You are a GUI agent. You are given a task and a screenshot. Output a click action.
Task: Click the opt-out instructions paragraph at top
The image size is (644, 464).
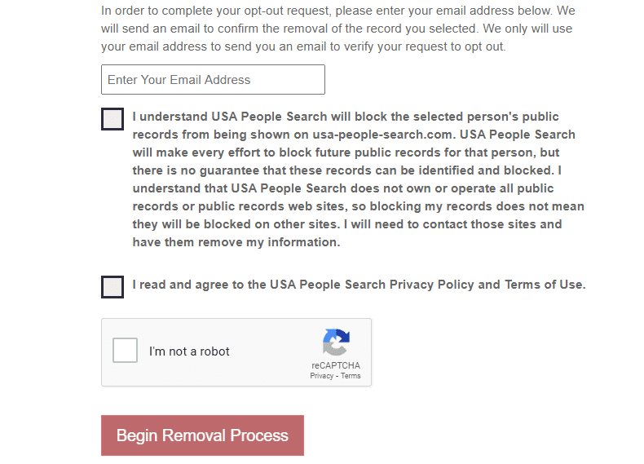pyautogui.click(x=337, y=29)
